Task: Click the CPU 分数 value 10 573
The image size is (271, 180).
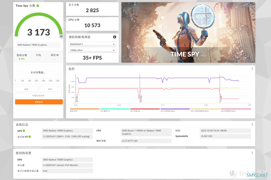Action: tap(92, 25)
